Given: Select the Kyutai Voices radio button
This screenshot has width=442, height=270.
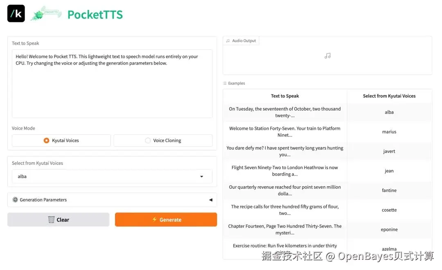Looking at the screenshot, I should click(x=46, y=141).
